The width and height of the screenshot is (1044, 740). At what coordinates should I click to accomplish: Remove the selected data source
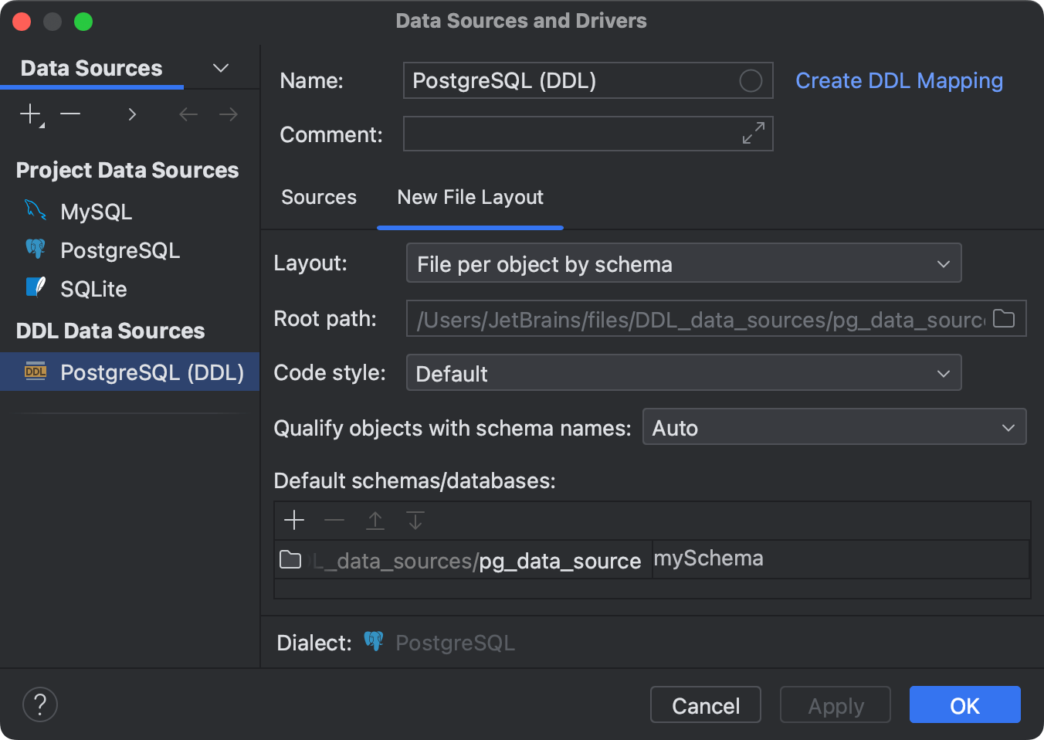(x=70, y=114)
